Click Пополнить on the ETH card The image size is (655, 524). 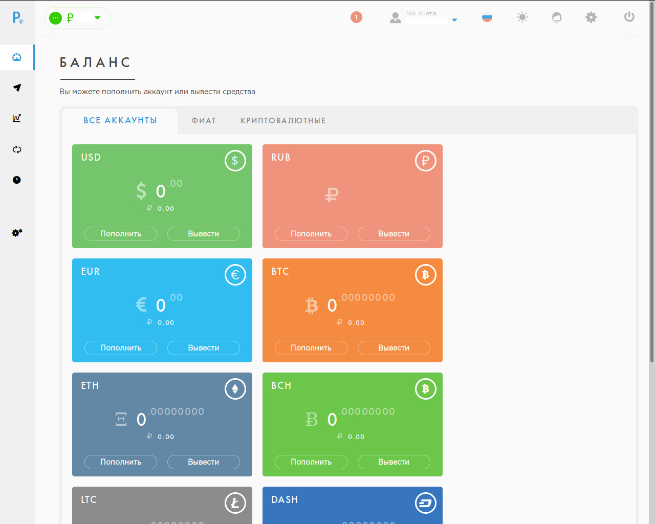tap(121, 462)
